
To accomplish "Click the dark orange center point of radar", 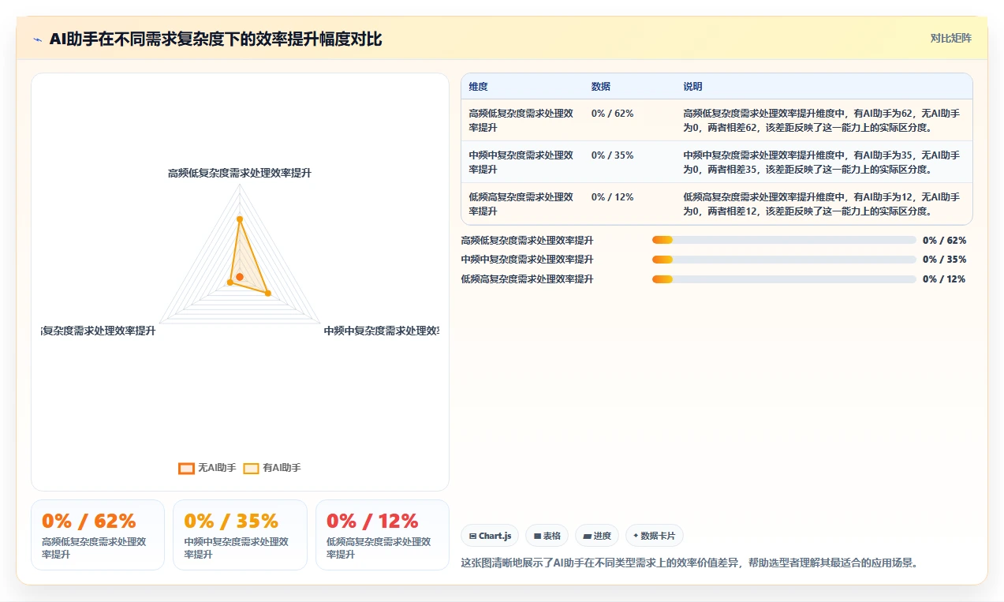I will (240, 277).
